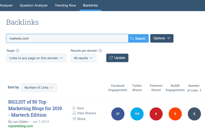Viewport: 205px width, 131px height.
Task: Click the Save bookmark icon
Action: click(x=74, y=108)
